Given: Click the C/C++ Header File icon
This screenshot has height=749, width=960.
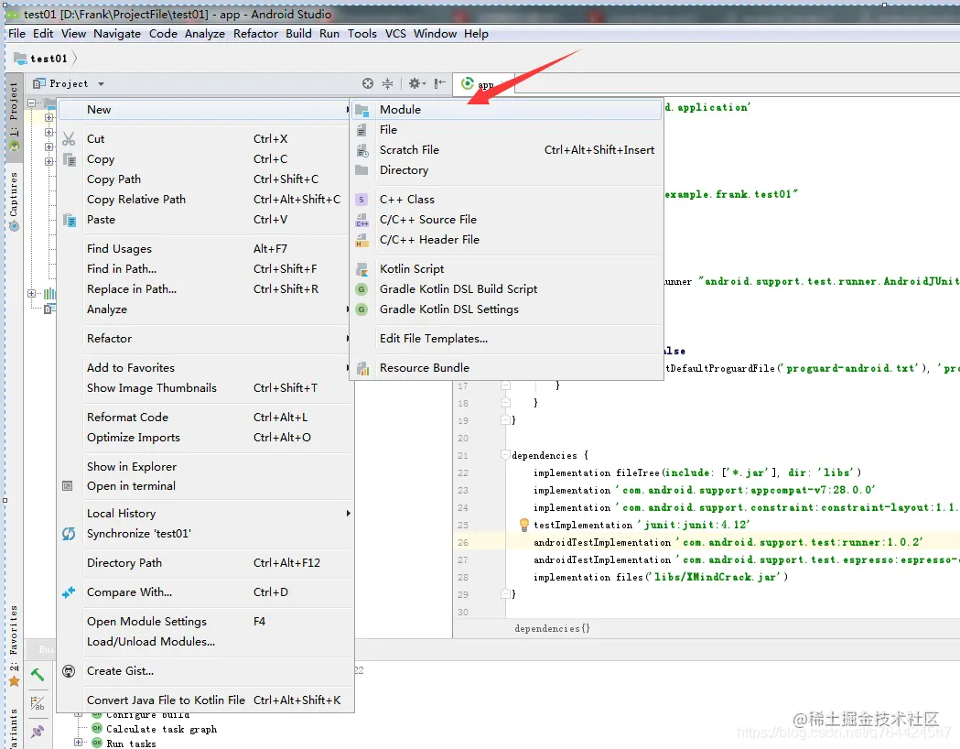Looking at the screenshot, I should click(x=361, y=241).
